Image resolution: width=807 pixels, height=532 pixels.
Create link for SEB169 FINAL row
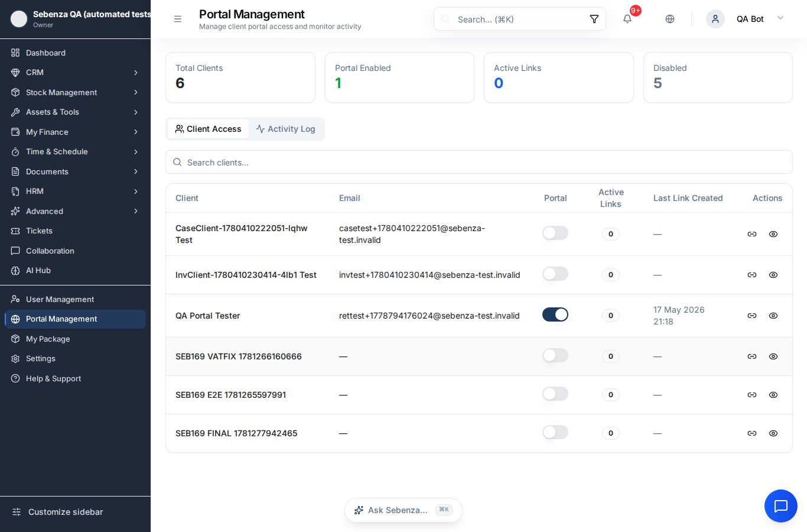(x=752, y=433)
